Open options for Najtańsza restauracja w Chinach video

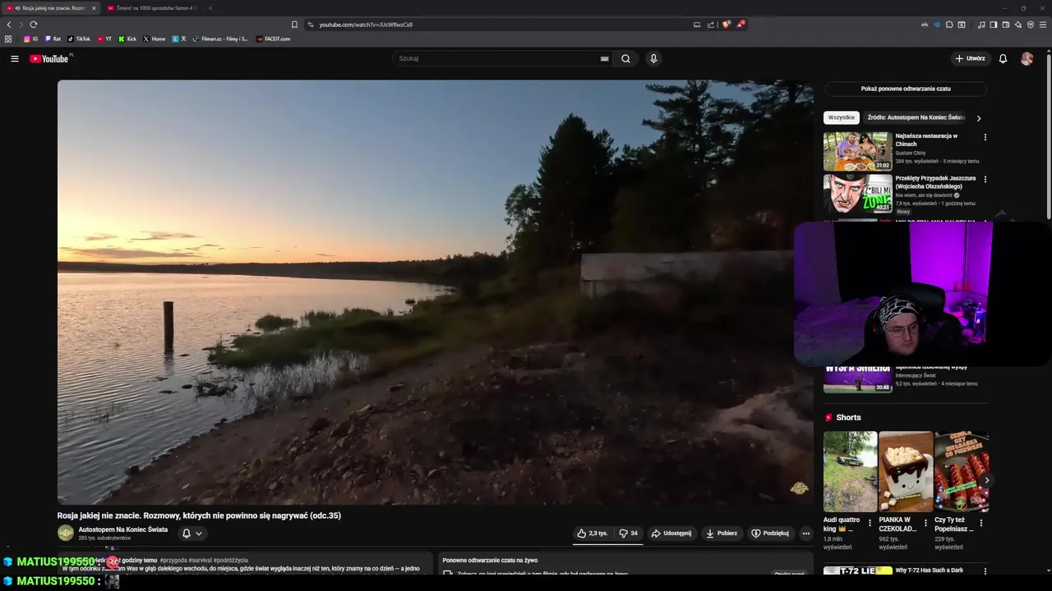point(985,137)
